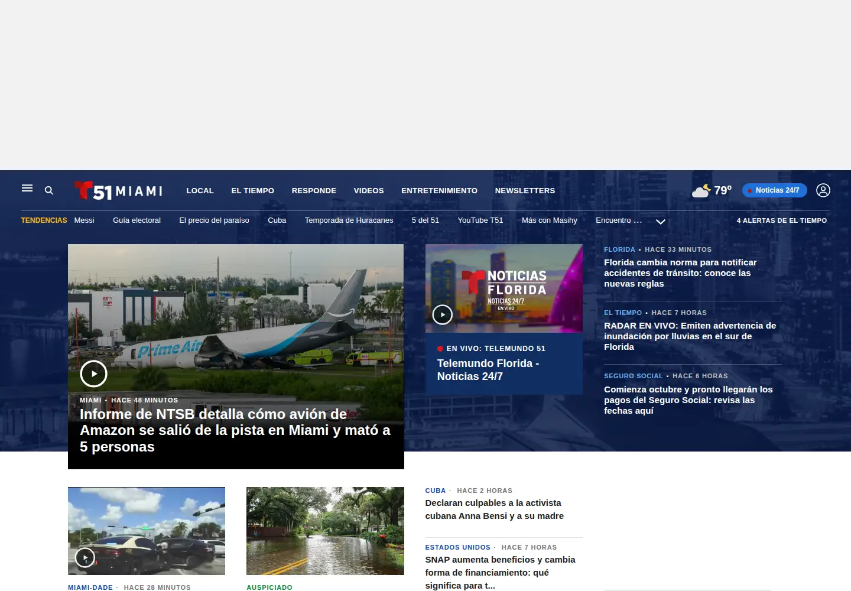851x591 pixels.
Task: Play the Amazon plane NTSB video
Action: (x=93, y=374)
